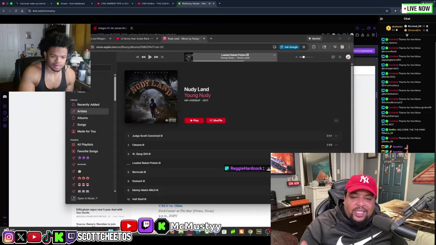Image resolution: width=436 pixels, height=245 pixels.
Task: Open All Playlists in sidebar
Action: (x=85, y=145)
